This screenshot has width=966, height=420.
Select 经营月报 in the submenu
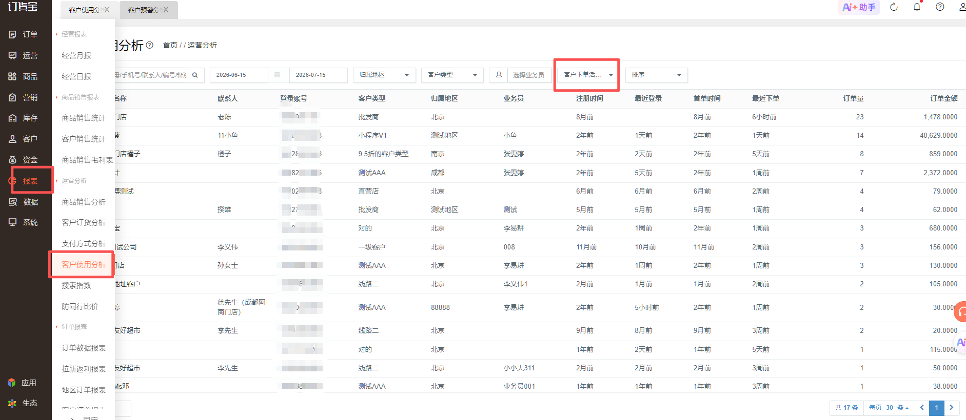tap(76, 55)
